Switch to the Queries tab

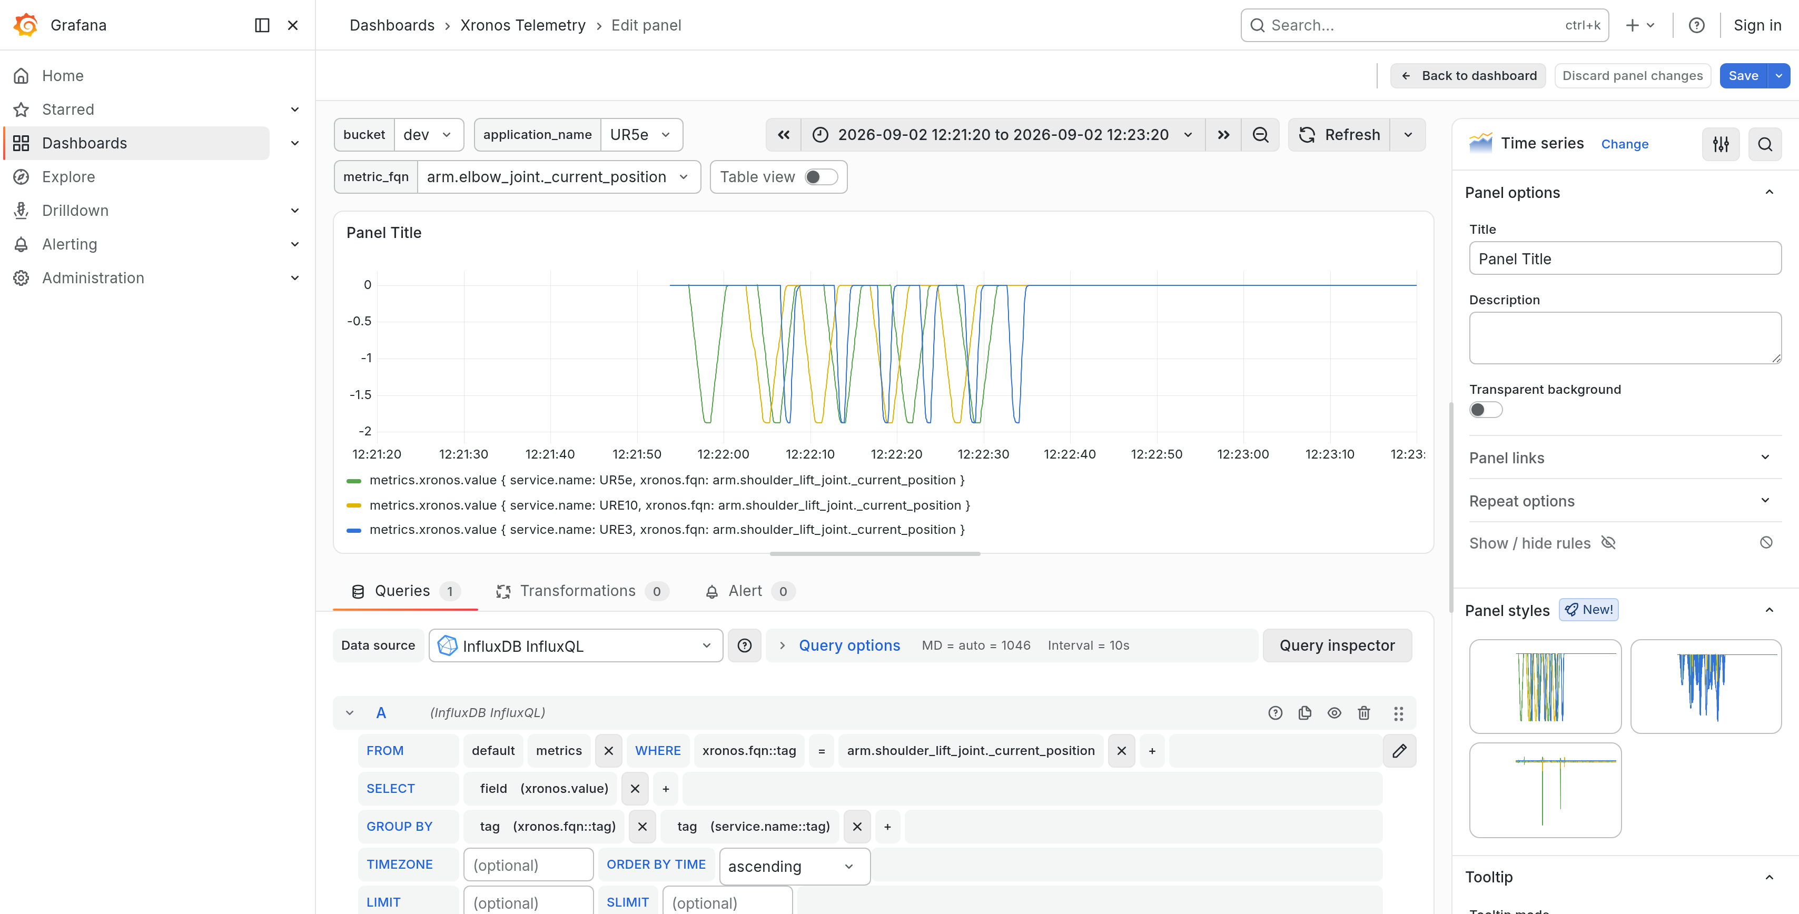[405, 591]
